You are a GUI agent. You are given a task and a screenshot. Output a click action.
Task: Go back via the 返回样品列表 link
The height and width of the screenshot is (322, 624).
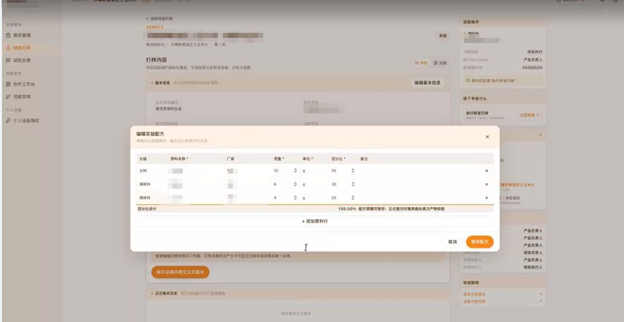click(x=159, y=19)
